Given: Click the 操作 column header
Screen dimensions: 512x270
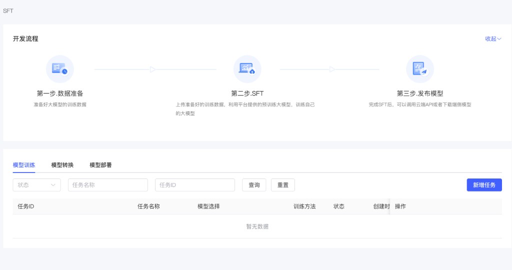Looking at the screenshot, I should (400, 206).
